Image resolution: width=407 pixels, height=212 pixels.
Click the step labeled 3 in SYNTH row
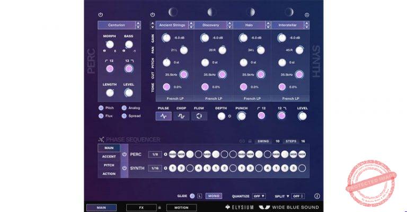(293, 168)
